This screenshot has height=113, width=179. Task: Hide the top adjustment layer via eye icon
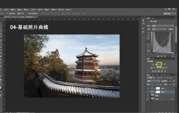[x=148, y=88]
